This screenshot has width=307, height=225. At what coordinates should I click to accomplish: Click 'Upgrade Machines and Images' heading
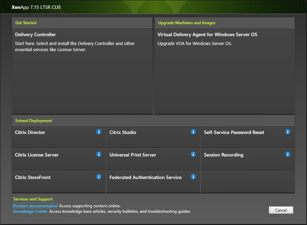pyautogui.click(x=187, y=23)
